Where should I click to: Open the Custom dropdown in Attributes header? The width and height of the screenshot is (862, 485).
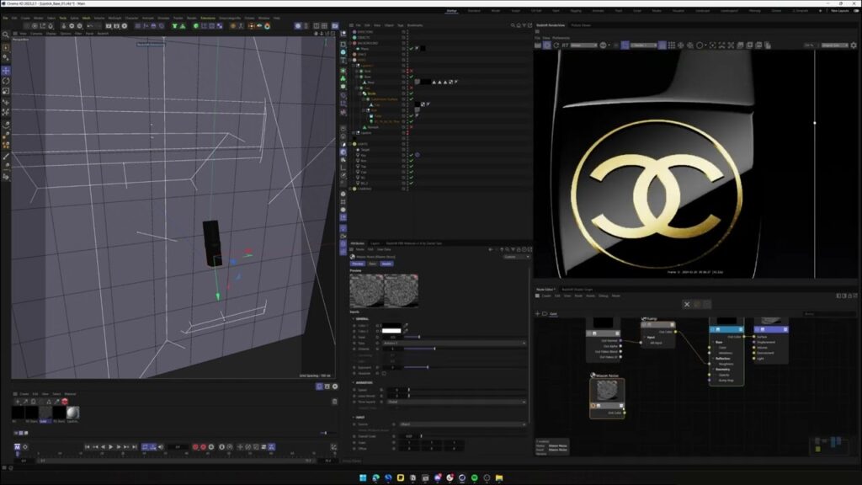(x=516, y=257)
